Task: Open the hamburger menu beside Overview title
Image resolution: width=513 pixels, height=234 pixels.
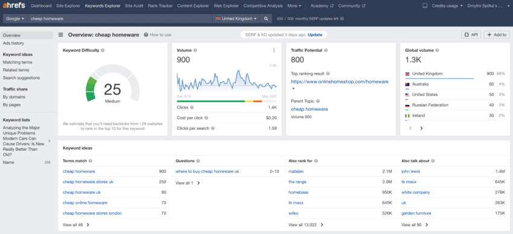Action: point(61,35)
